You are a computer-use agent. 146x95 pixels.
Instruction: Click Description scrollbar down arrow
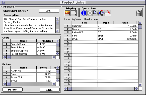tap(57, 31)
